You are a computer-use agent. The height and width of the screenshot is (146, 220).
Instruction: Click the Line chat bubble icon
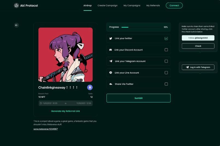pos(111,73)
